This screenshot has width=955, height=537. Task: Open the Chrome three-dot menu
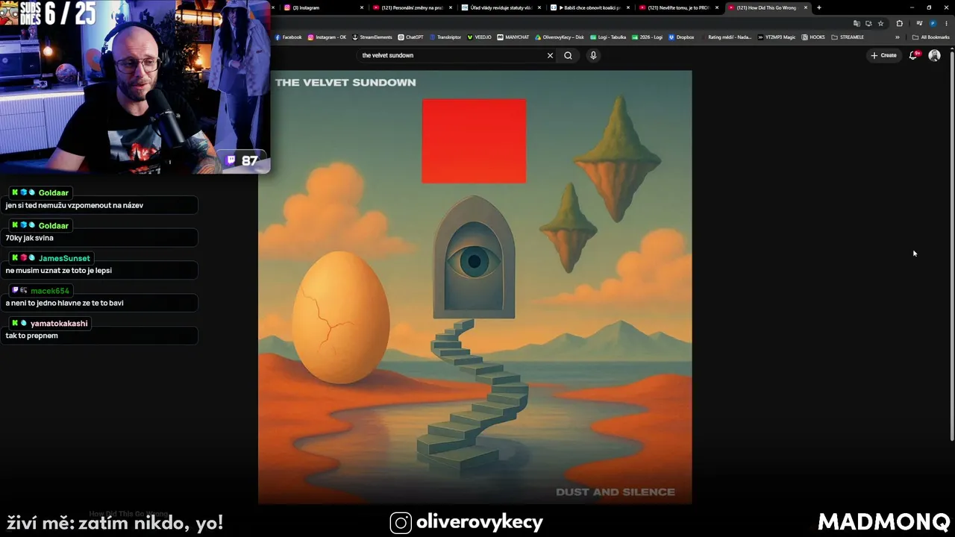945,23
